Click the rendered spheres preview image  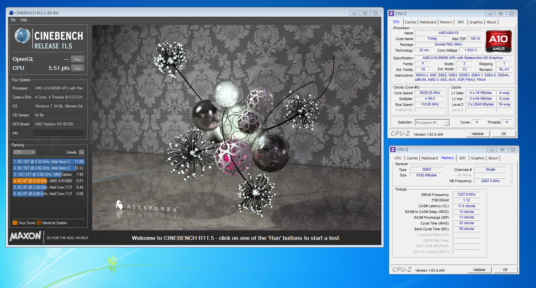coord(236,128)
